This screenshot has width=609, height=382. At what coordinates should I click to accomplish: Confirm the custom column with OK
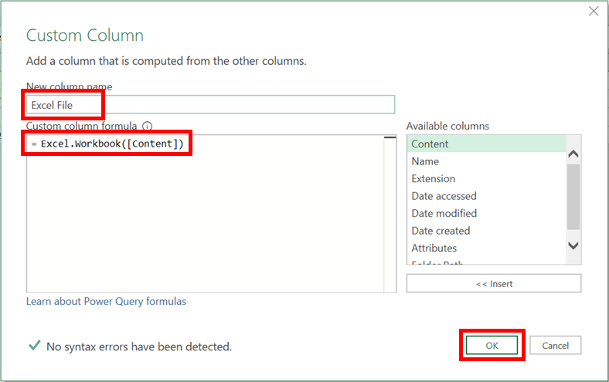tap(492, 346)
